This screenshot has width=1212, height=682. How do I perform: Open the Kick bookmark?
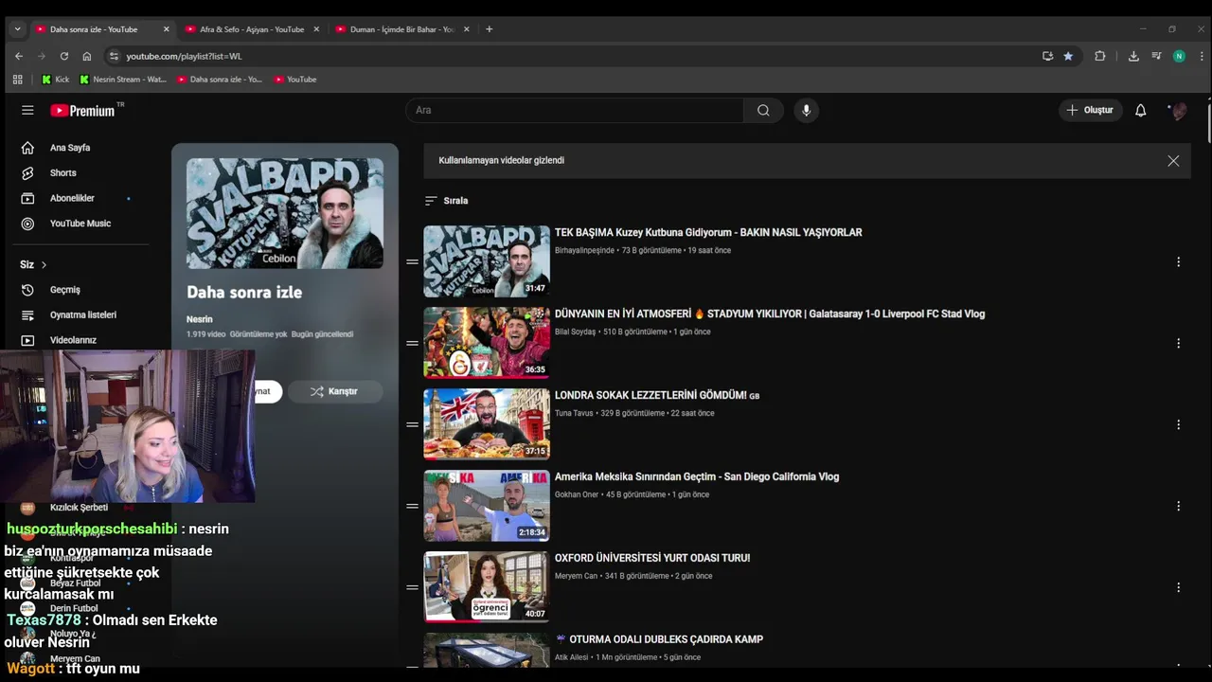55,80
